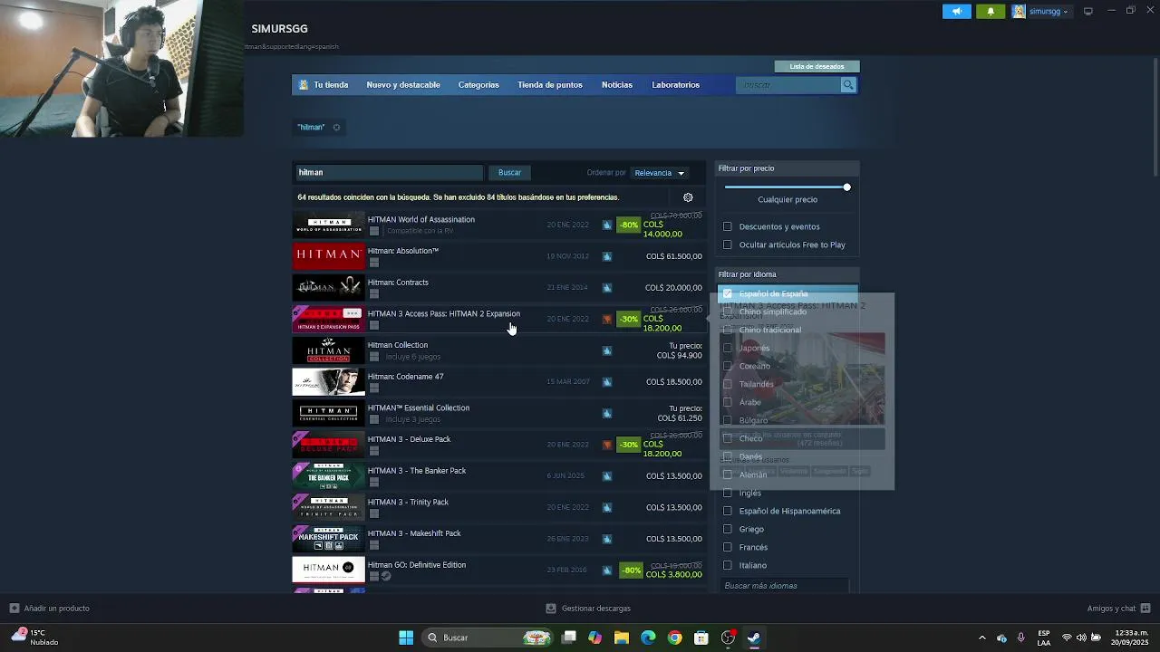Enter Big Picture mode via monitor icon
Viewport: 1160px width, 652px height.
pyautogui.click(x=1088, y=11)
